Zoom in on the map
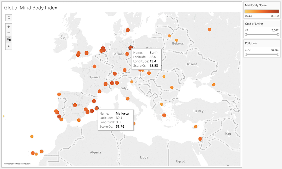The image size is (282, 169). [9, 27]
